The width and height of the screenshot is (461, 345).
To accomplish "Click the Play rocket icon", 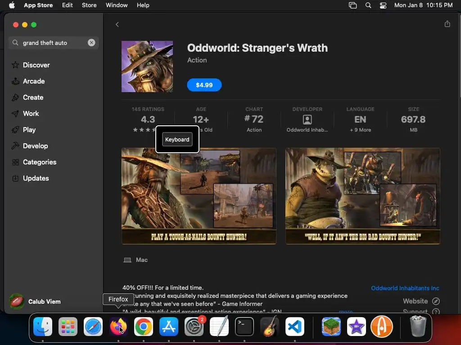I will [x=15, y=130].
